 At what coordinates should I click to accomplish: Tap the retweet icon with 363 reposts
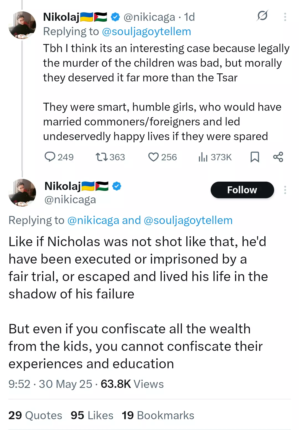click(102, 157)
